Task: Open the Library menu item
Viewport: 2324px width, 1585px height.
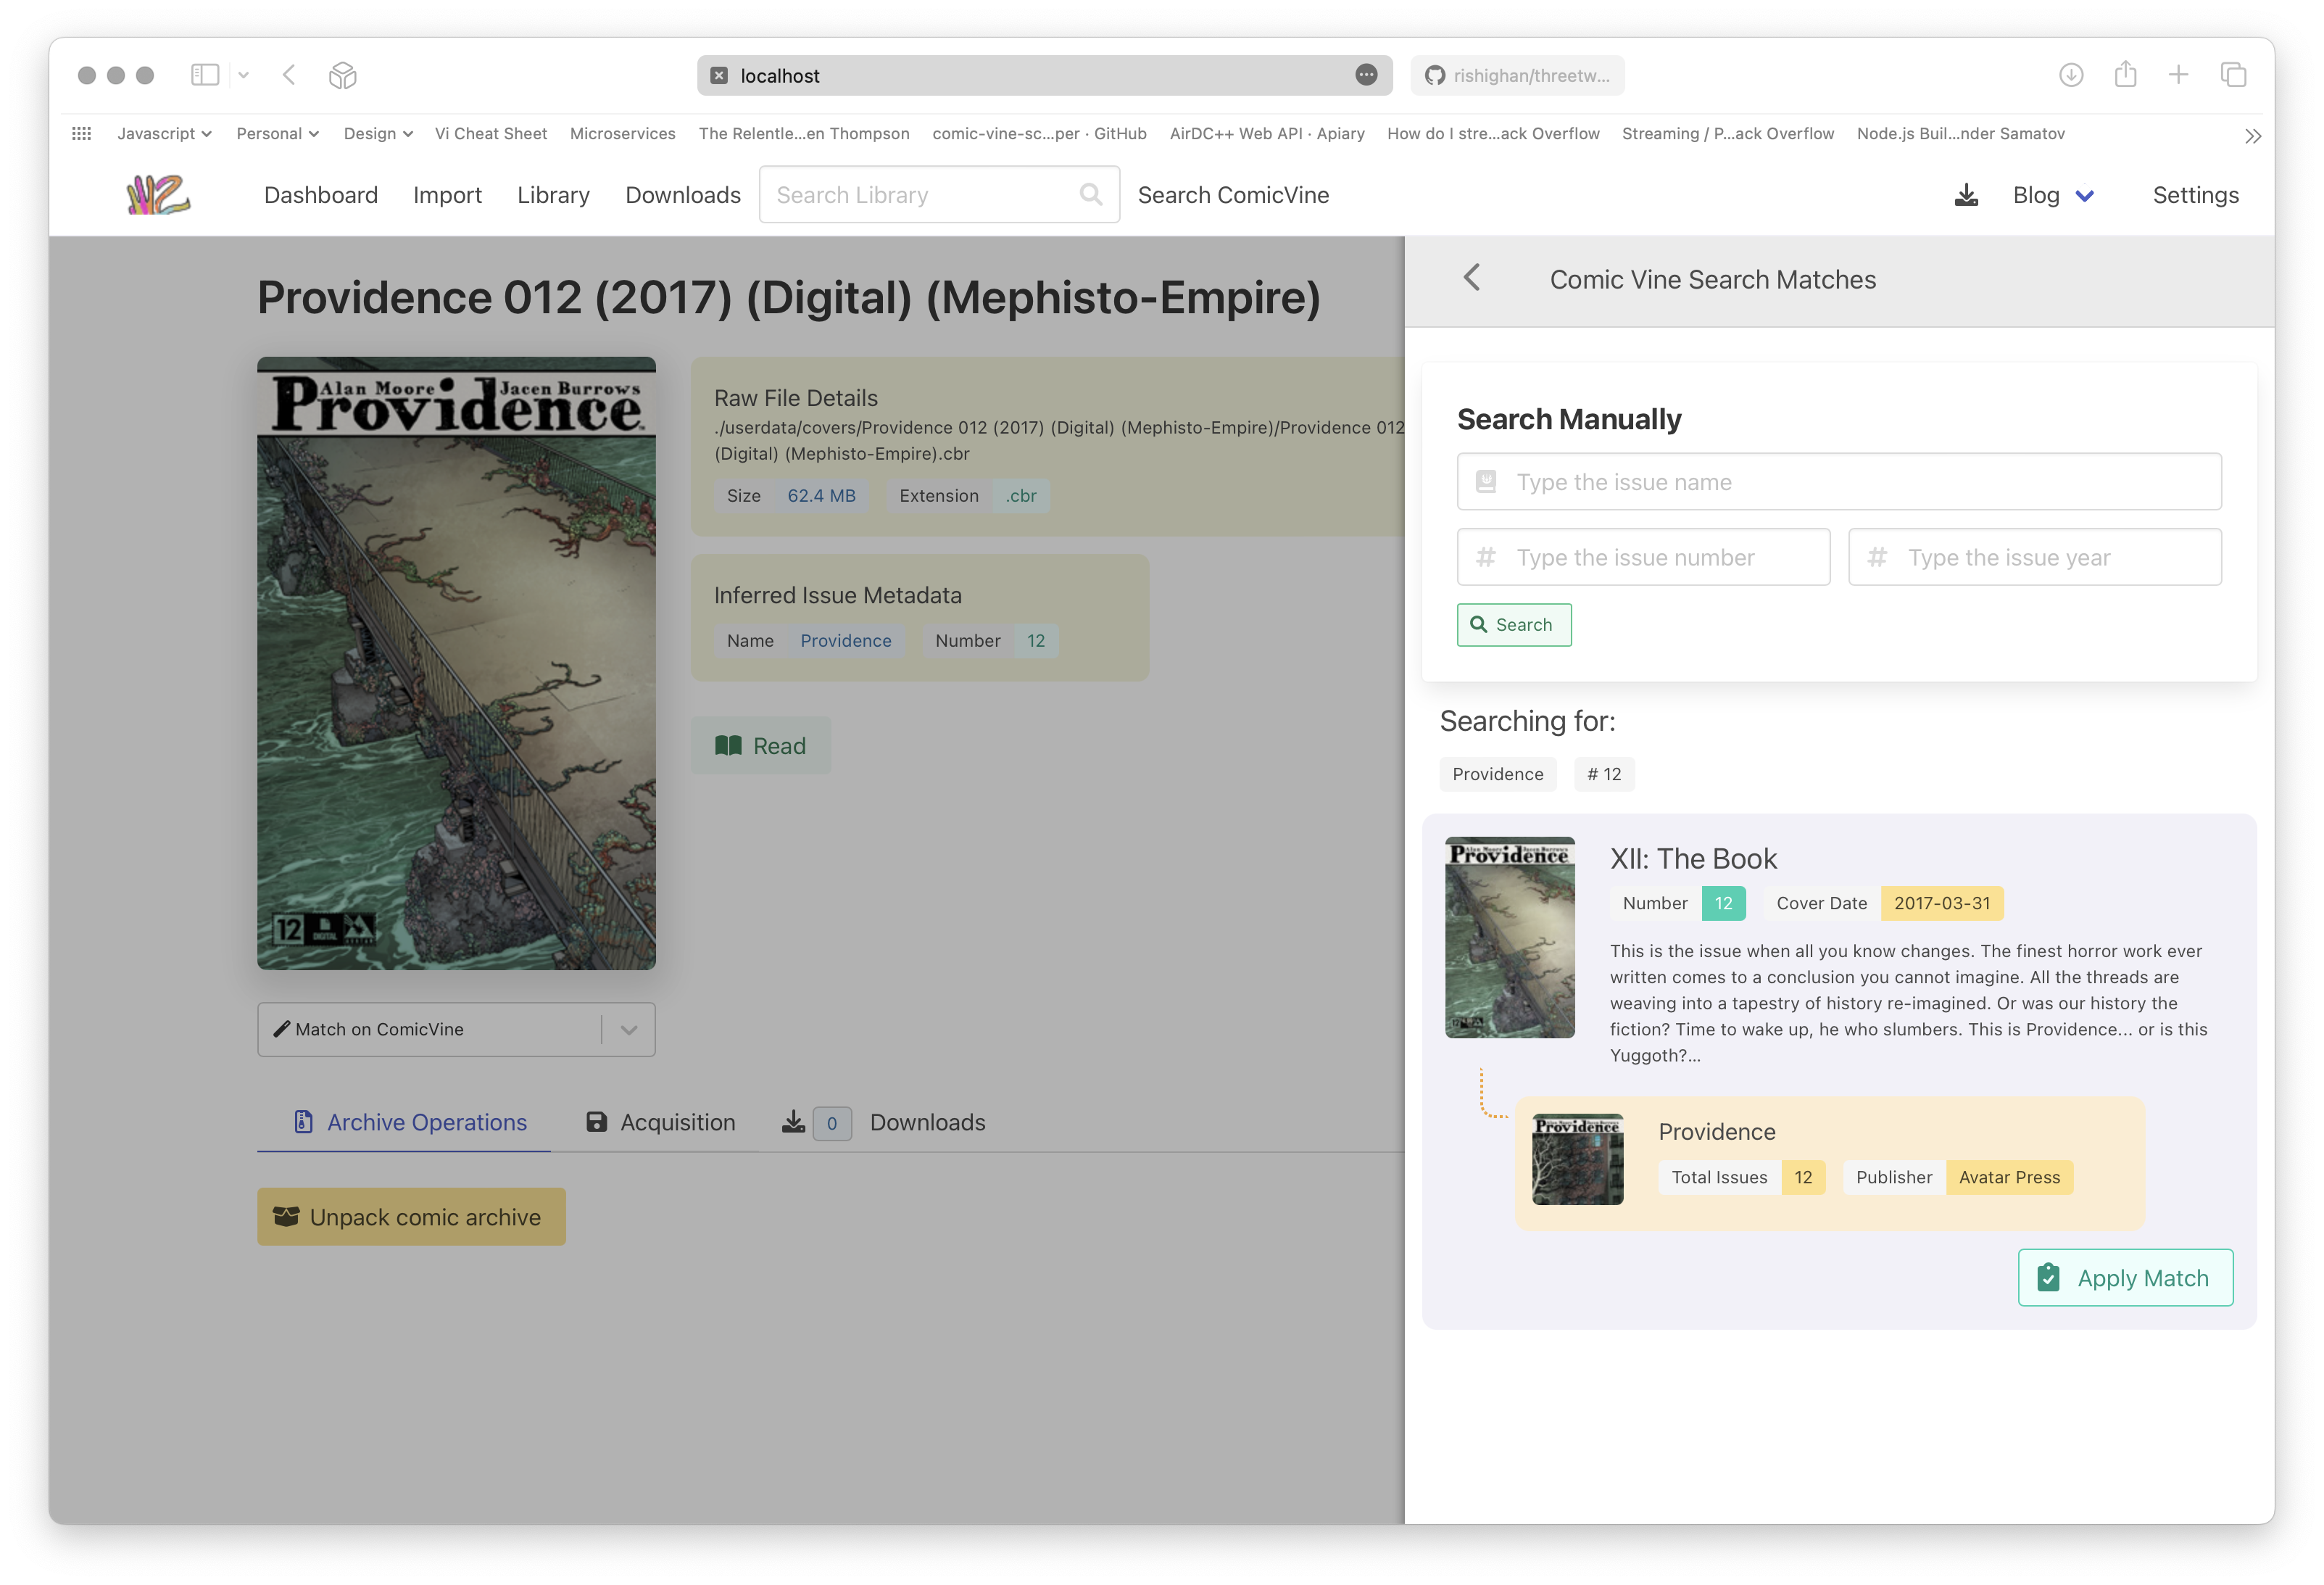Action: click(553, 195)
